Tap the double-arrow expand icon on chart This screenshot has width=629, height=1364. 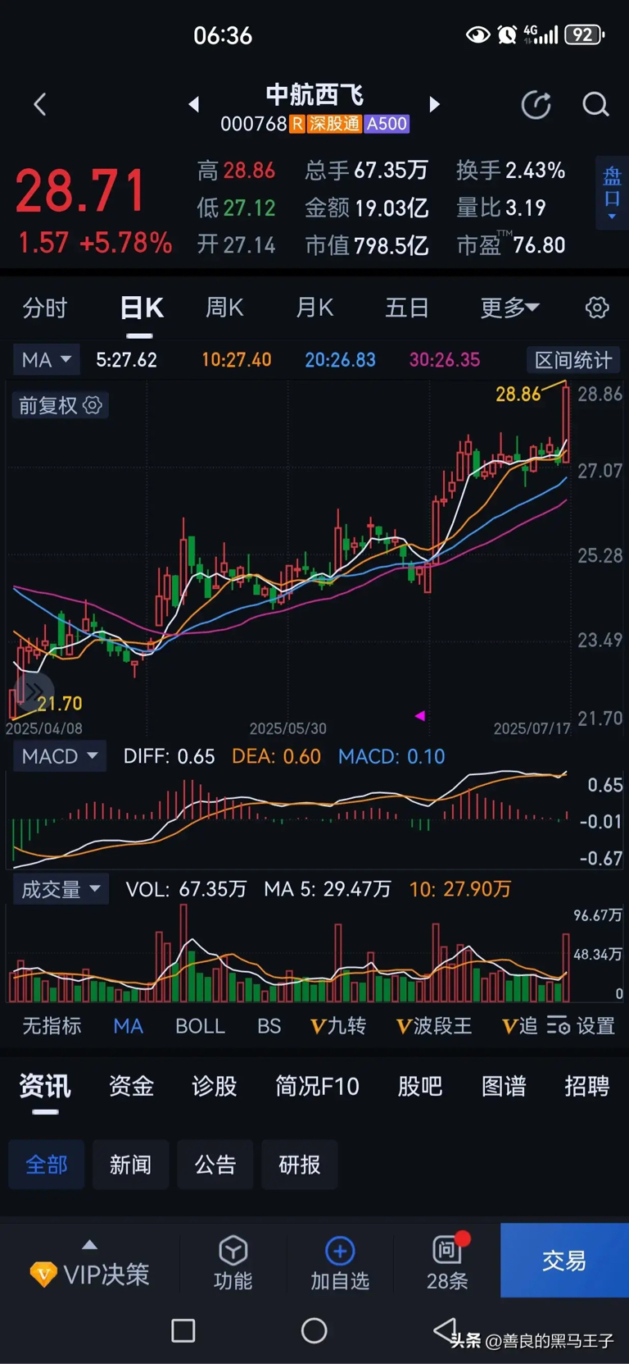34,691
